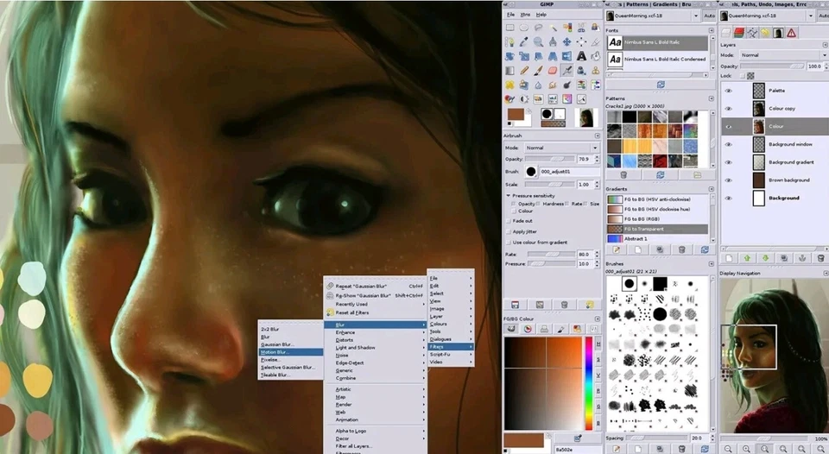Choose the Airbrush tool
Viewport: 829px width, 454px height.
[x=567, y=70]
